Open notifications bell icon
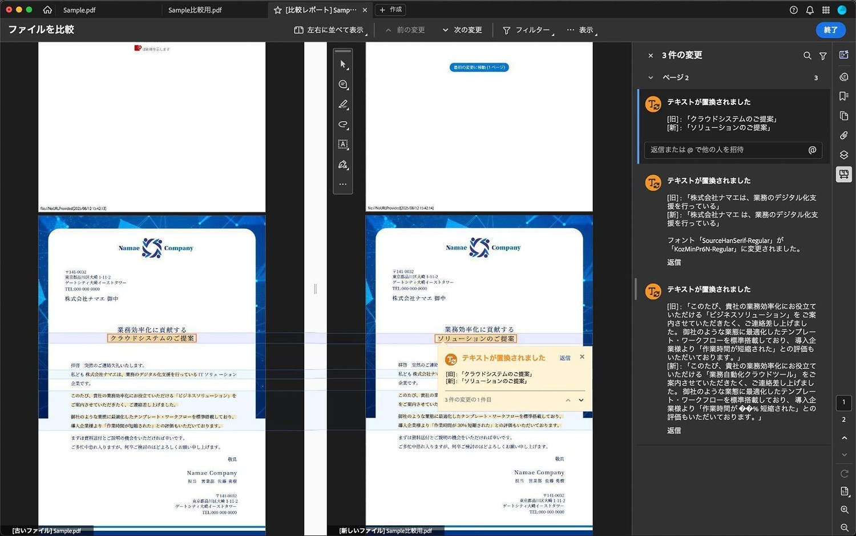This screenshot has width=856, height=536. click(810, 10)
